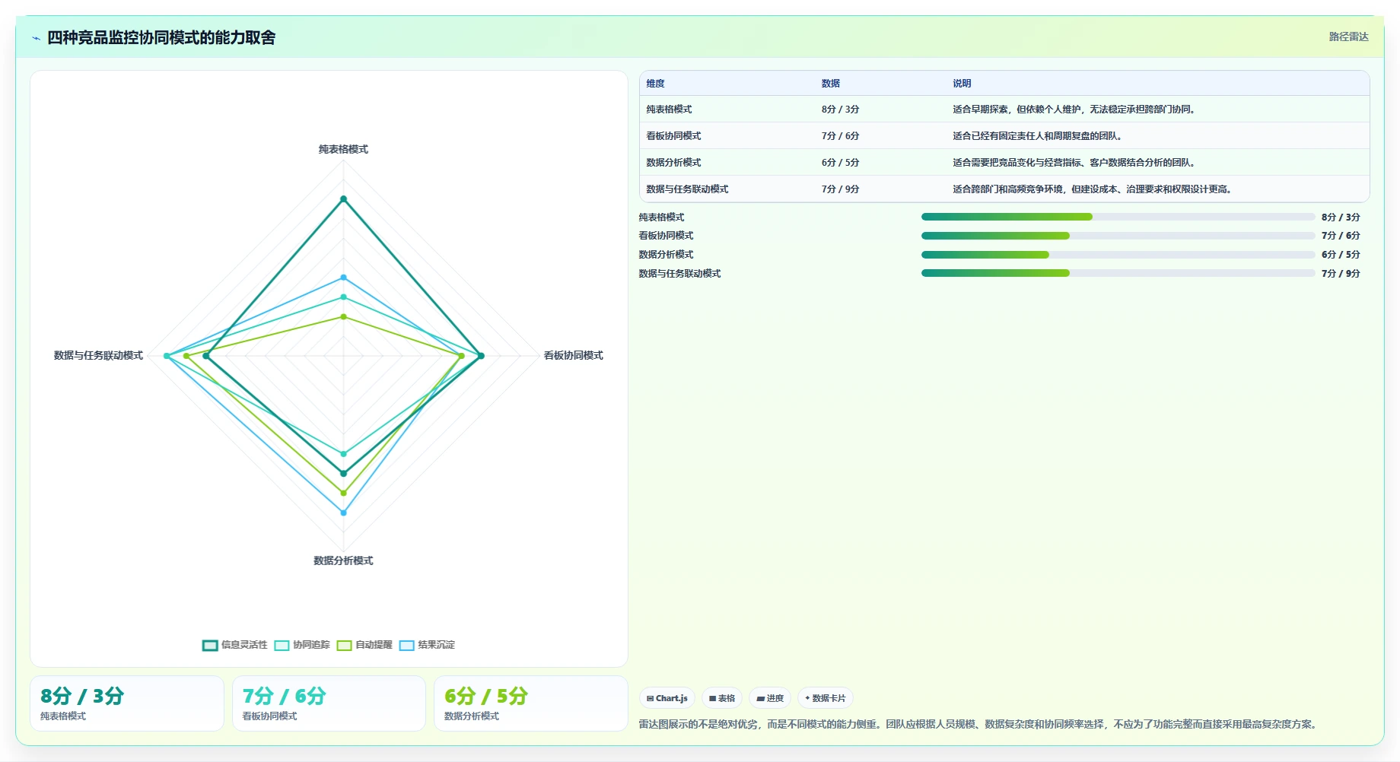
Task: Click the description starting 适合早期探索
Action: coord(1075,110)
